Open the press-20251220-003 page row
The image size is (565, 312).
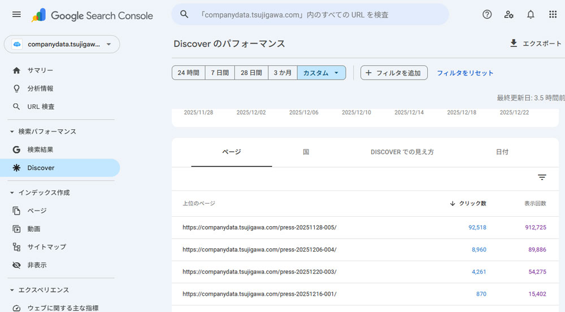coord(365,272)
